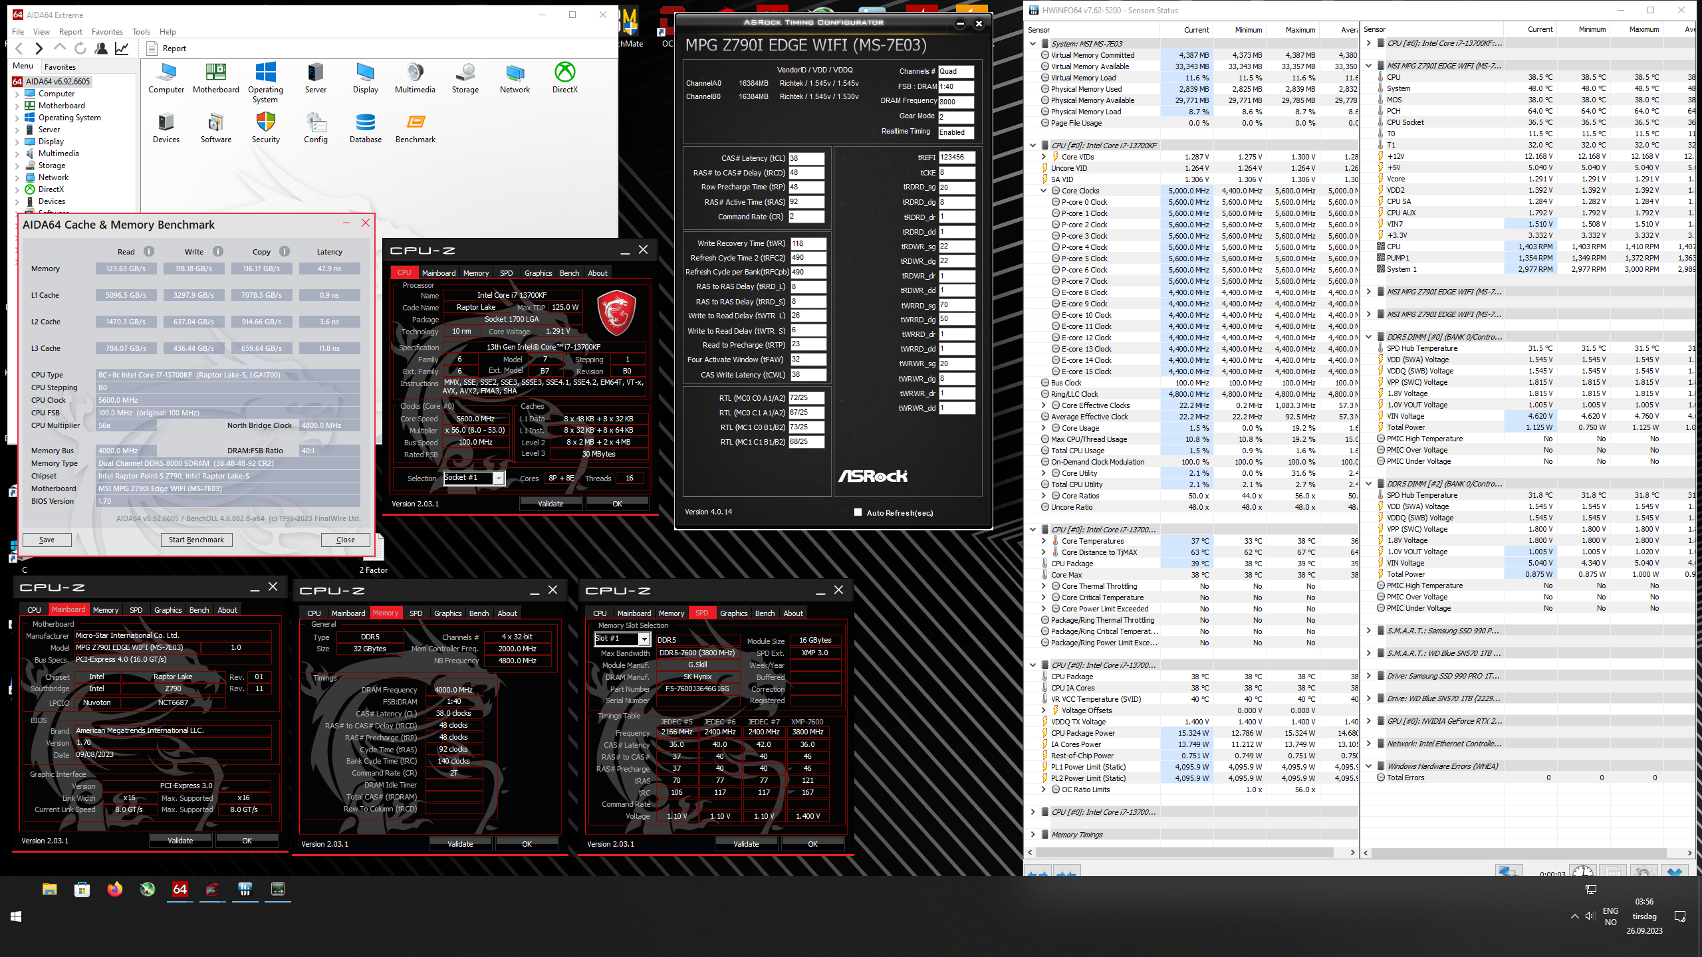Image resolution: width=1702 pixels, height=957 pixels.
Task: Open the Database category icon
Action: point(366,128)
